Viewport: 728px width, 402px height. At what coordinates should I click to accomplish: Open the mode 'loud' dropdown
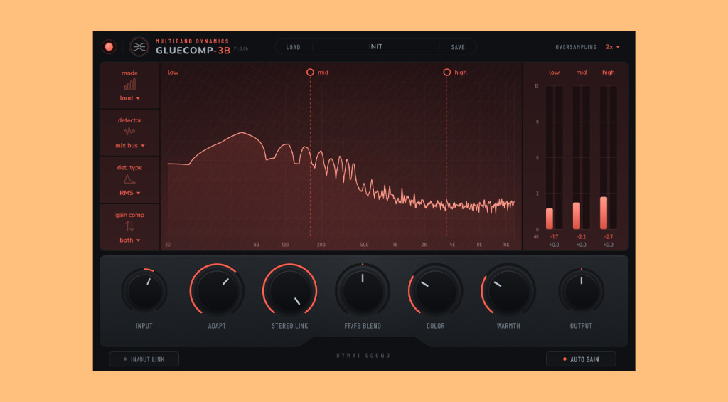(129, 98)
